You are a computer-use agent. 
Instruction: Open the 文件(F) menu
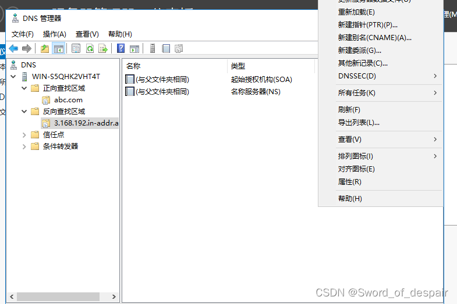23,34
